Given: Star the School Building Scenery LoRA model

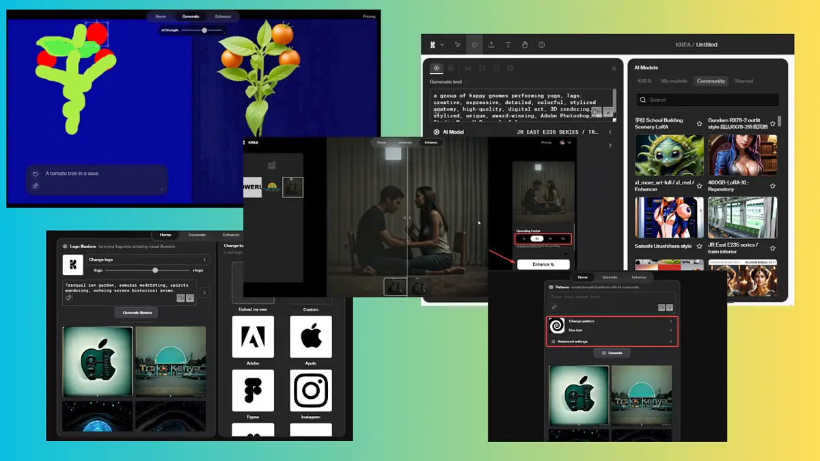Looking at the screenshot, I should coord(699,124).
